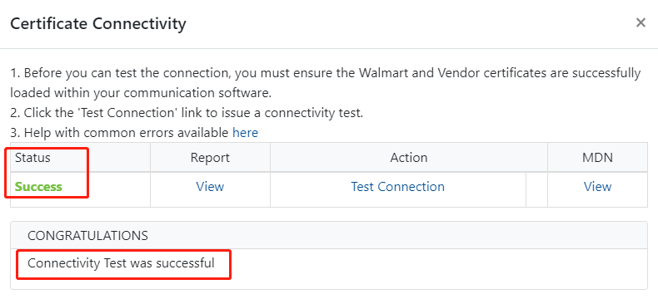Click the 'Help with common errors available' text

pos(120,133)
